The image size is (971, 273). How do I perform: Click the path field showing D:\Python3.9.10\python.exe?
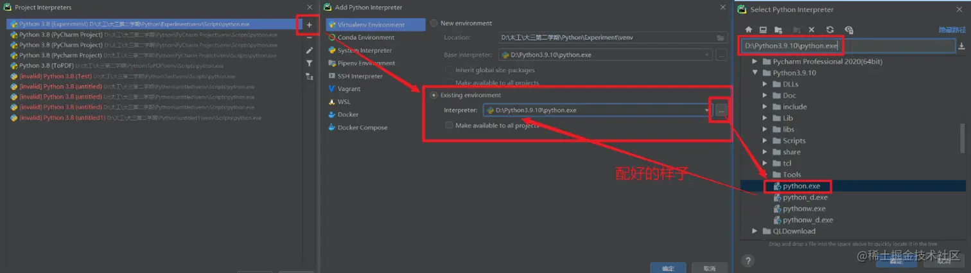(848, 46)
